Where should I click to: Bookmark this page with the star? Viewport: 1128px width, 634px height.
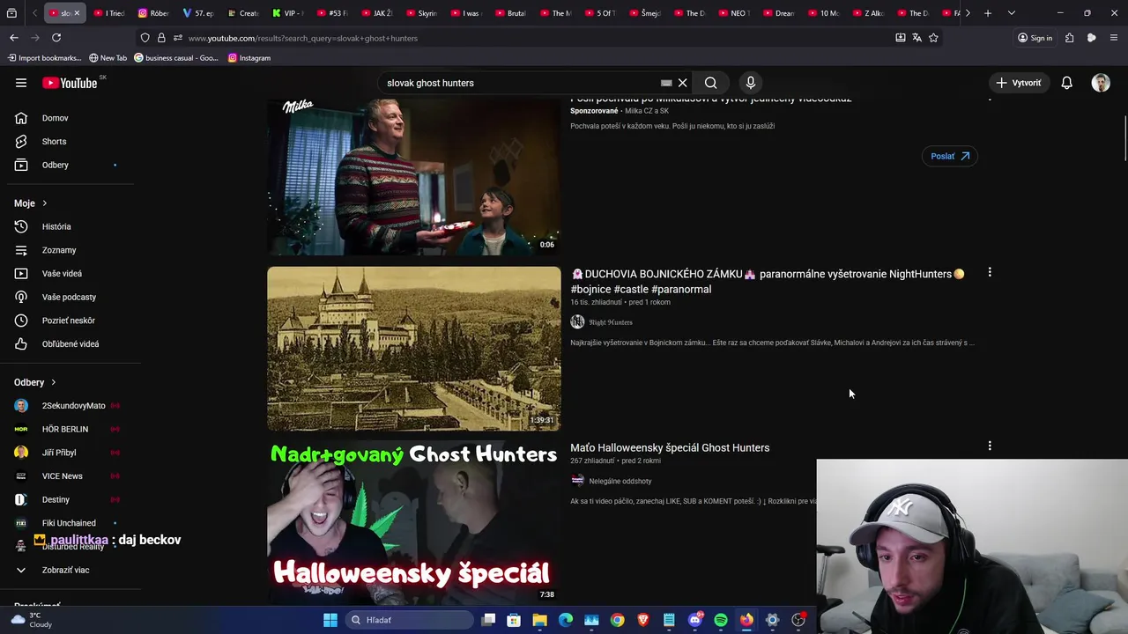(x=933, y=38)
